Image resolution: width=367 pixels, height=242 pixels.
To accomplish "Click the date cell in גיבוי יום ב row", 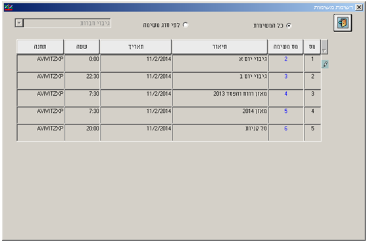I will pos(136,81).
